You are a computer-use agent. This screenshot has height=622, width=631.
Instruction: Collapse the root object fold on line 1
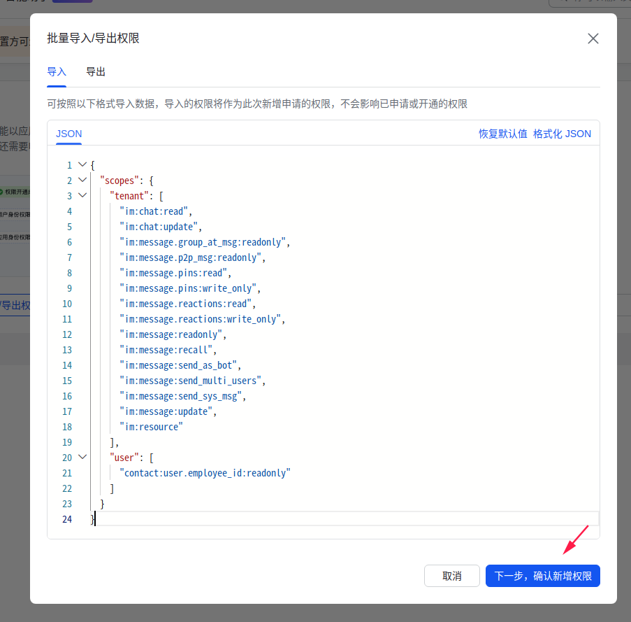pyautogui.click(x=82, y=164)
